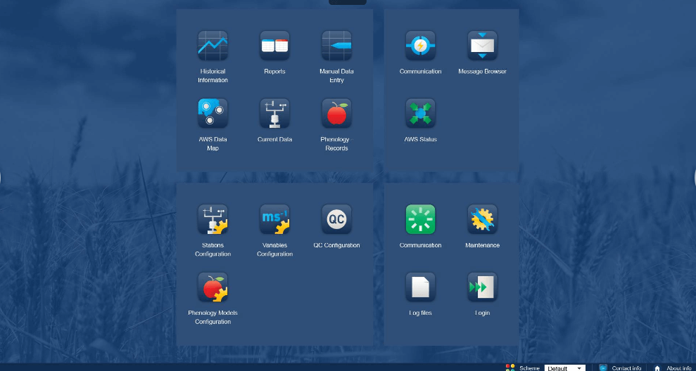The width and height of the screenshot is (696, 371).
Task: Open Phenology Models Configuration
Action: click(x=213, y=287)
